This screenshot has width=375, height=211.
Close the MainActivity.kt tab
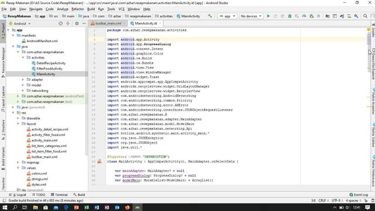pyautogui.click(x=160, y=23)
